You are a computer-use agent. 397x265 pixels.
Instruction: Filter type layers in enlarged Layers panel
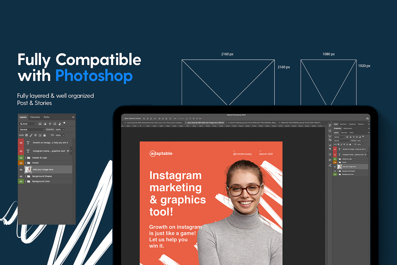point(50,124)
